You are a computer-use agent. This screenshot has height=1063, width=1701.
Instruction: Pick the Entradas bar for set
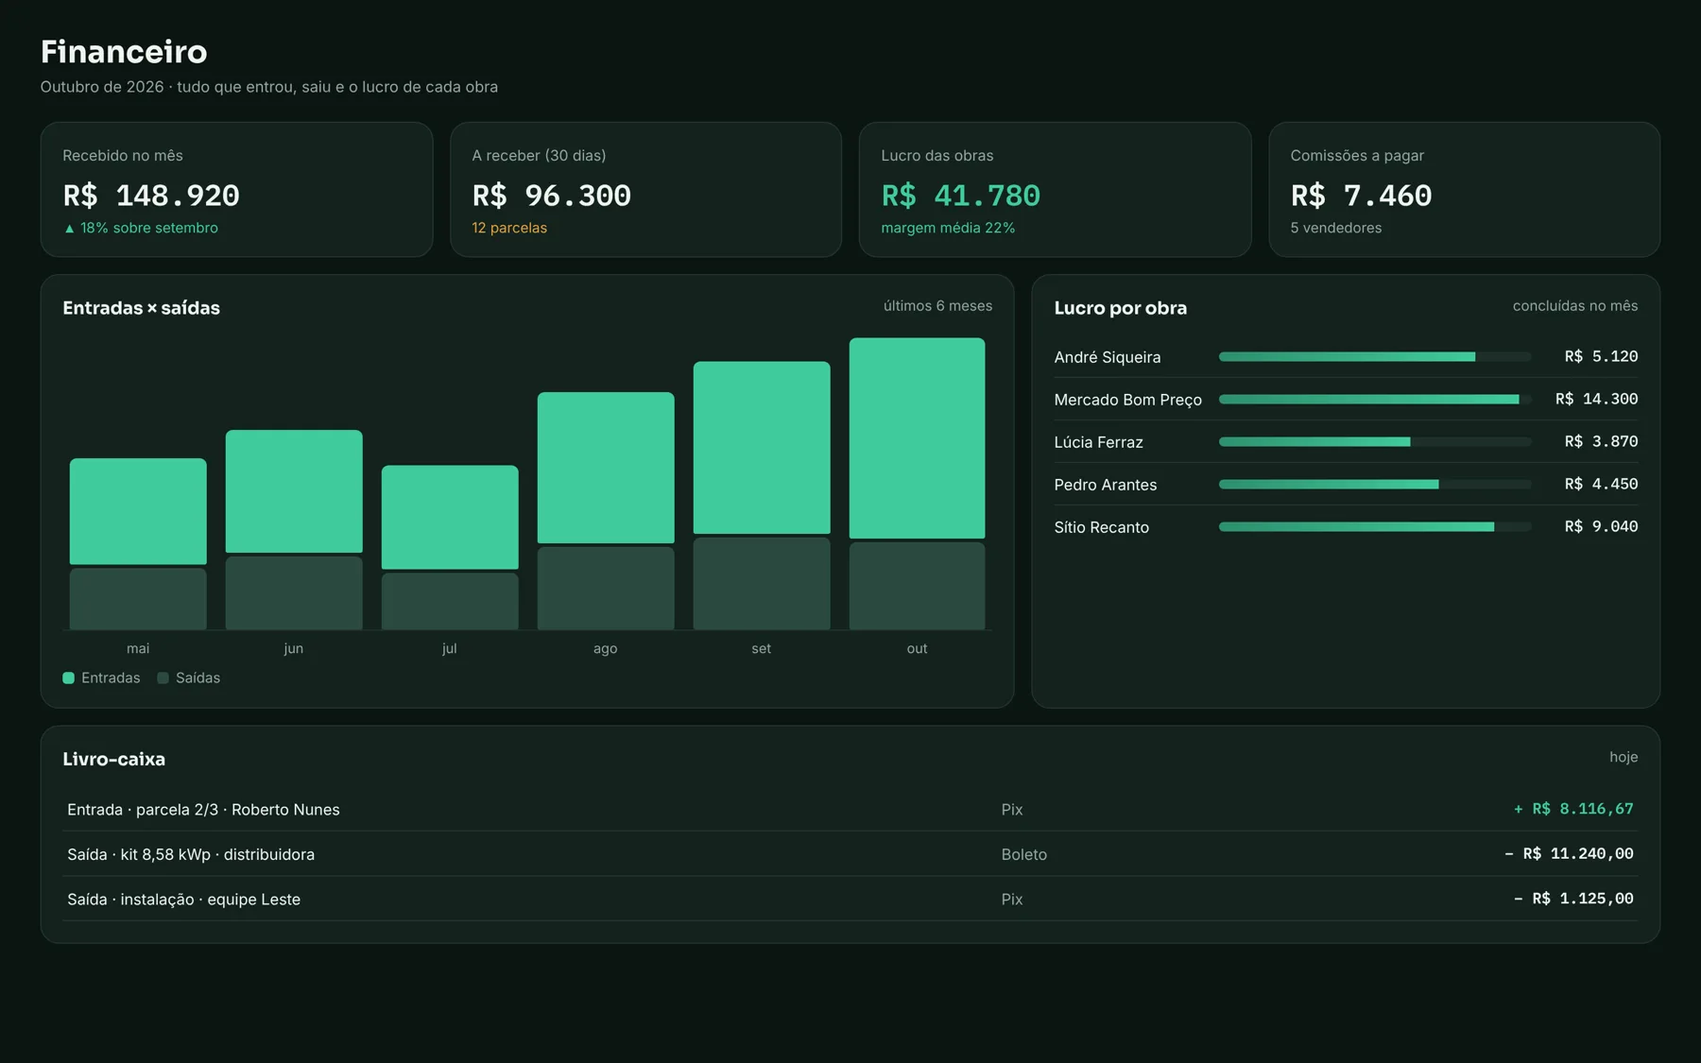click(x=762, y=448)
